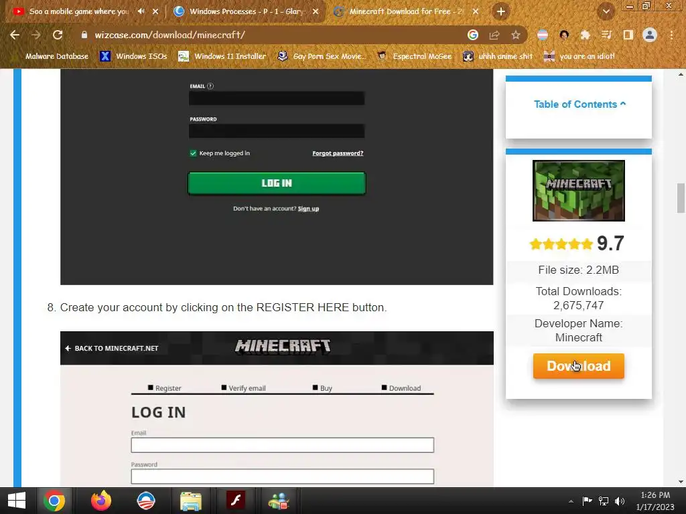Select the Buy step

[x=322, y=388]
